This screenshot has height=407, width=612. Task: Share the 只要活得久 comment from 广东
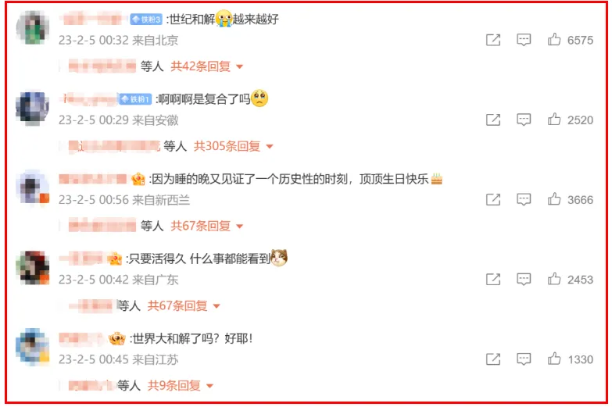tap(493, 280)
